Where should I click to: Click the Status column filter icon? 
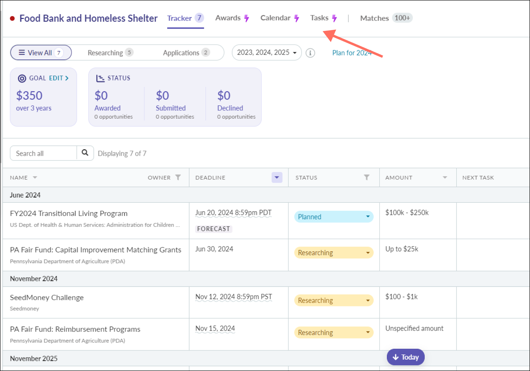(366, 178)
